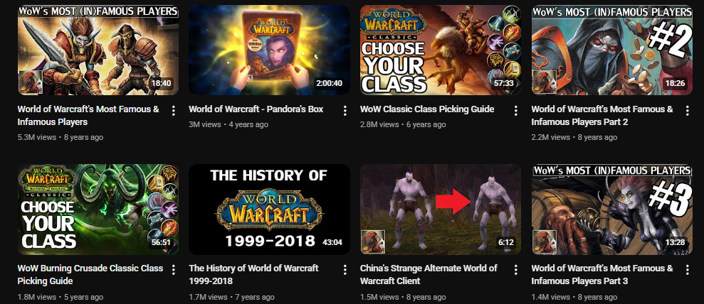This screenshot has height=304, width=704.
Task: Open options menu for Famous Players Part 3
Action: (688, 269)
